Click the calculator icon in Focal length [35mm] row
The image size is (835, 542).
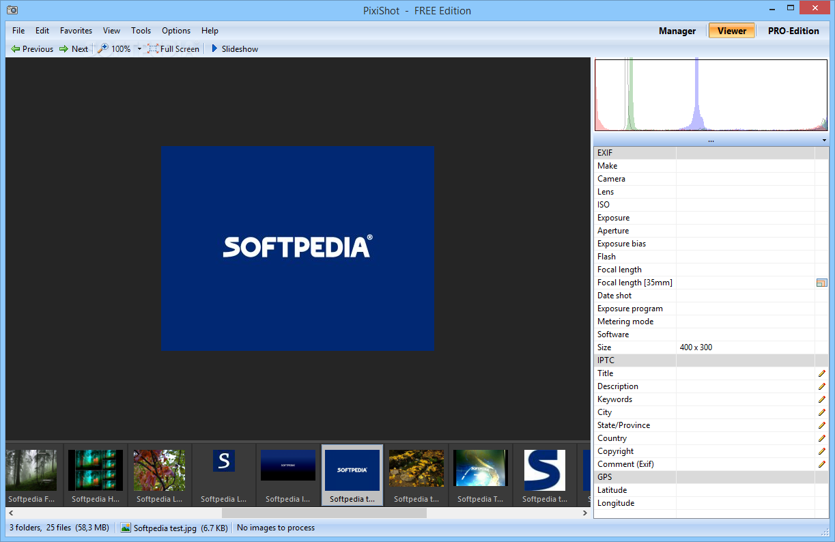pos(821,283)
